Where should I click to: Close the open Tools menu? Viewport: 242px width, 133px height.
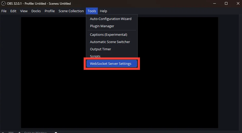pyautogui.click(x=92, y=11)
